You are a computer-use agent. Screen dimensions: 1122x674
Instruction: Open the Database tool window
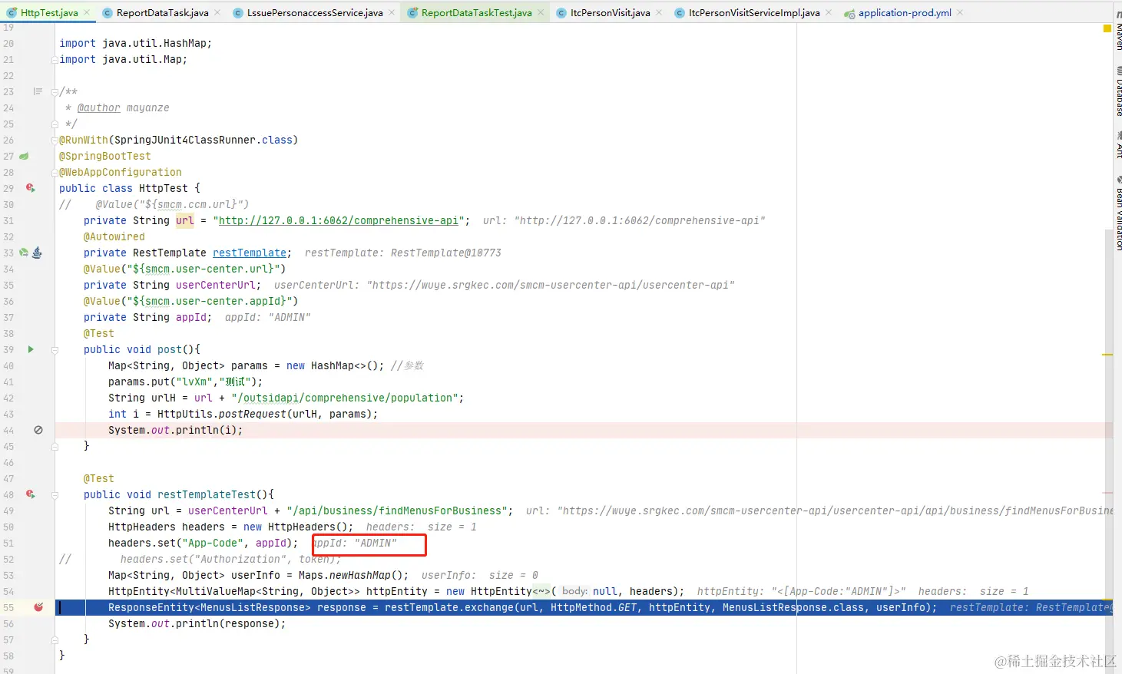pos(1118,93)
